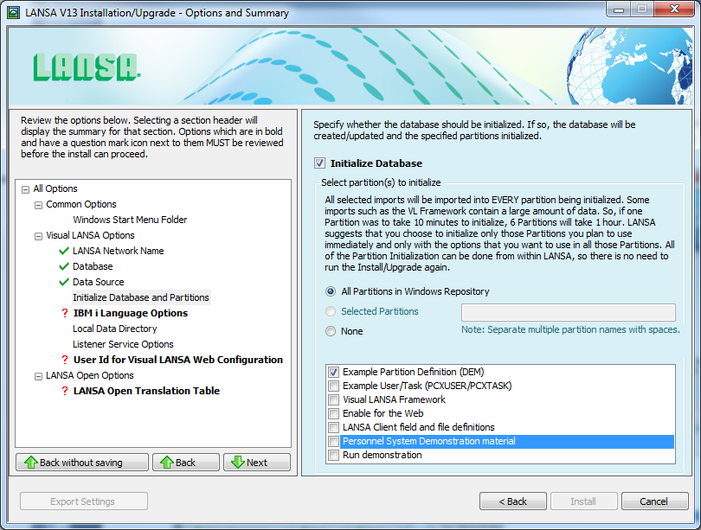Open LANSA Open Translation Table item
The image size is (701, 530).
pyautogui.click(x=146, y=391)
